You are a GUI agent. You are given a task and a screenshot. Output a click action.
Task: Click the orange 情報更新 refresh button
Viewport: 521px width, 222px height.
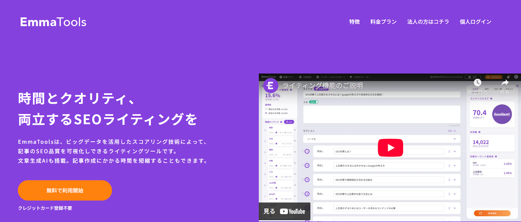[492, 213]
